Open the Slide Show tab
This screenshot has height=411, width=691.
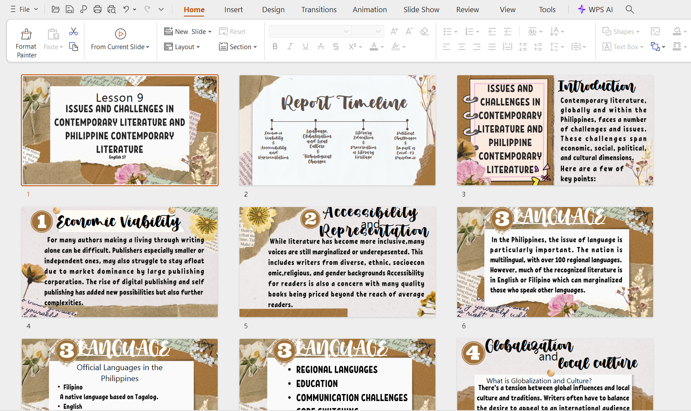pos(421,10)
